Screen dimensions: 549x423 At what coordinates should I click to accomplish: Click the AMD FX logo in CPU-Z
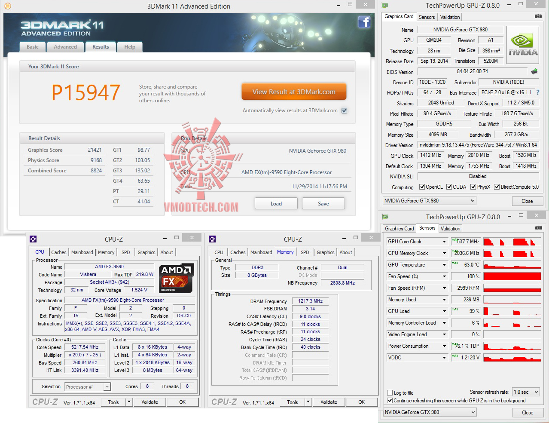coord(177,278)
